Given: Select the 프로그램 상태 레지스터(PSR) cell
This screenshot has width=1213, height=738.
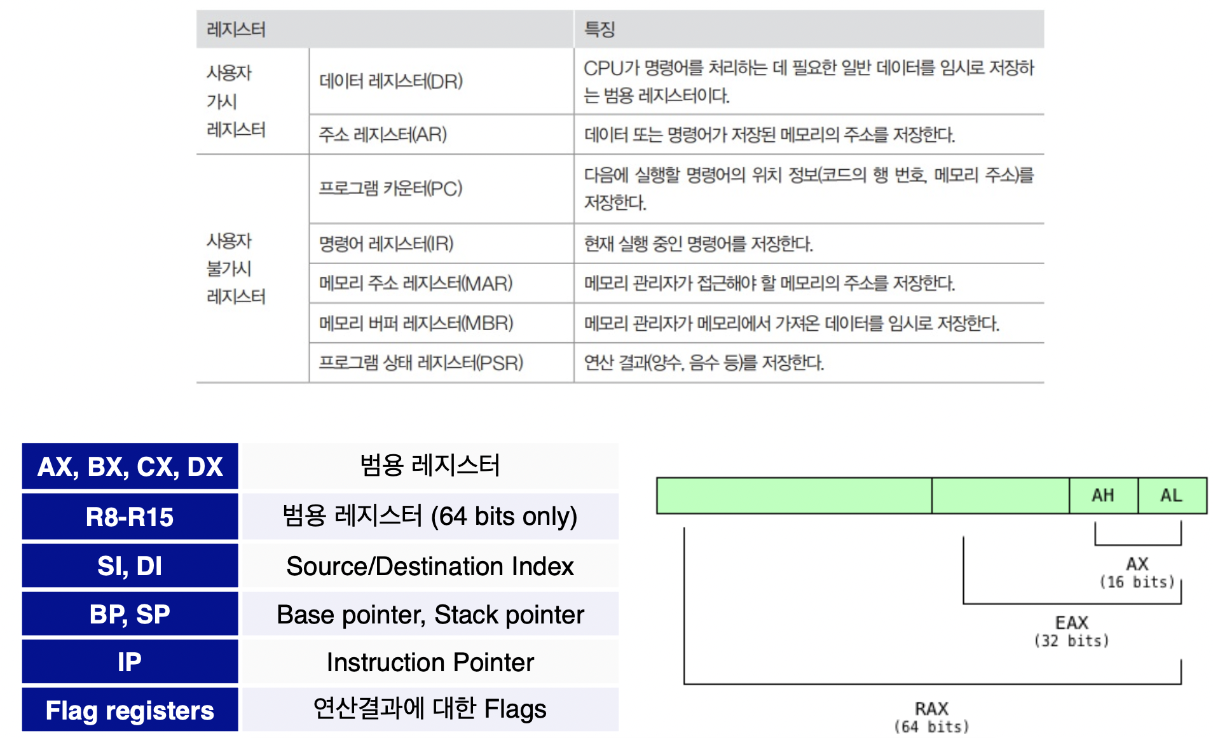Looking at the screenshot, I should tap(441, 363).
